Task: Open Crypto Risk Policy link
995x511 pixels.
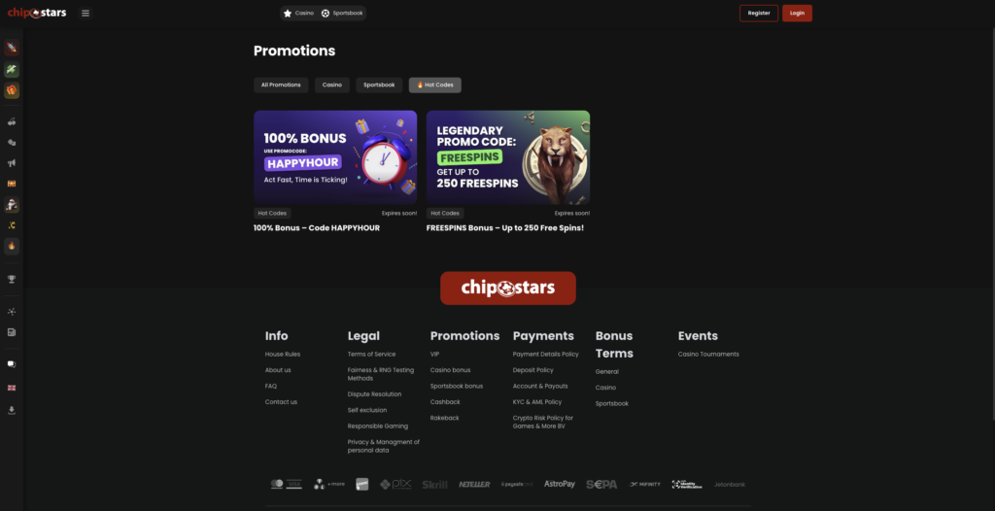Action: [543, 422]
